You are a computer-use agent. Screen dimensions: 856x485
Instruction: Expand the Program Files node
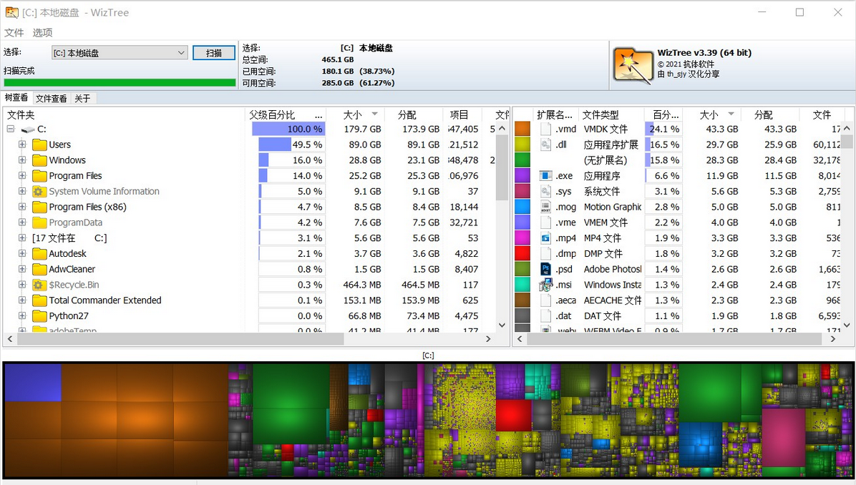[x=22, y=176]
